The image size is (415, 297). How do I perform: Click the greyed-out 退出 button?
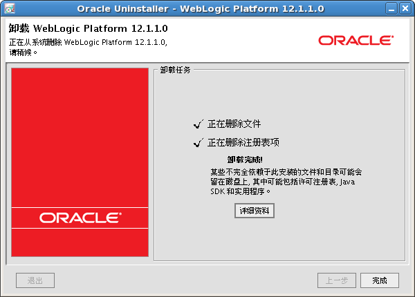[35, 280]
